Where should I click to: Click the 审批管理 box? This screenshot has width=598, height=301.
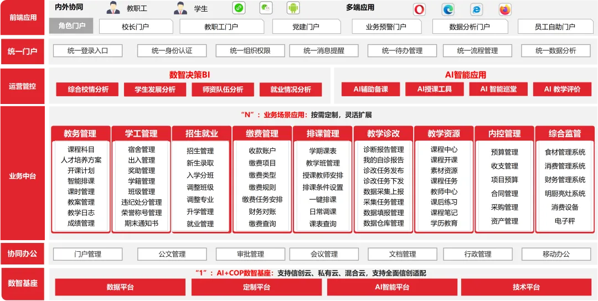click(250, 254)
